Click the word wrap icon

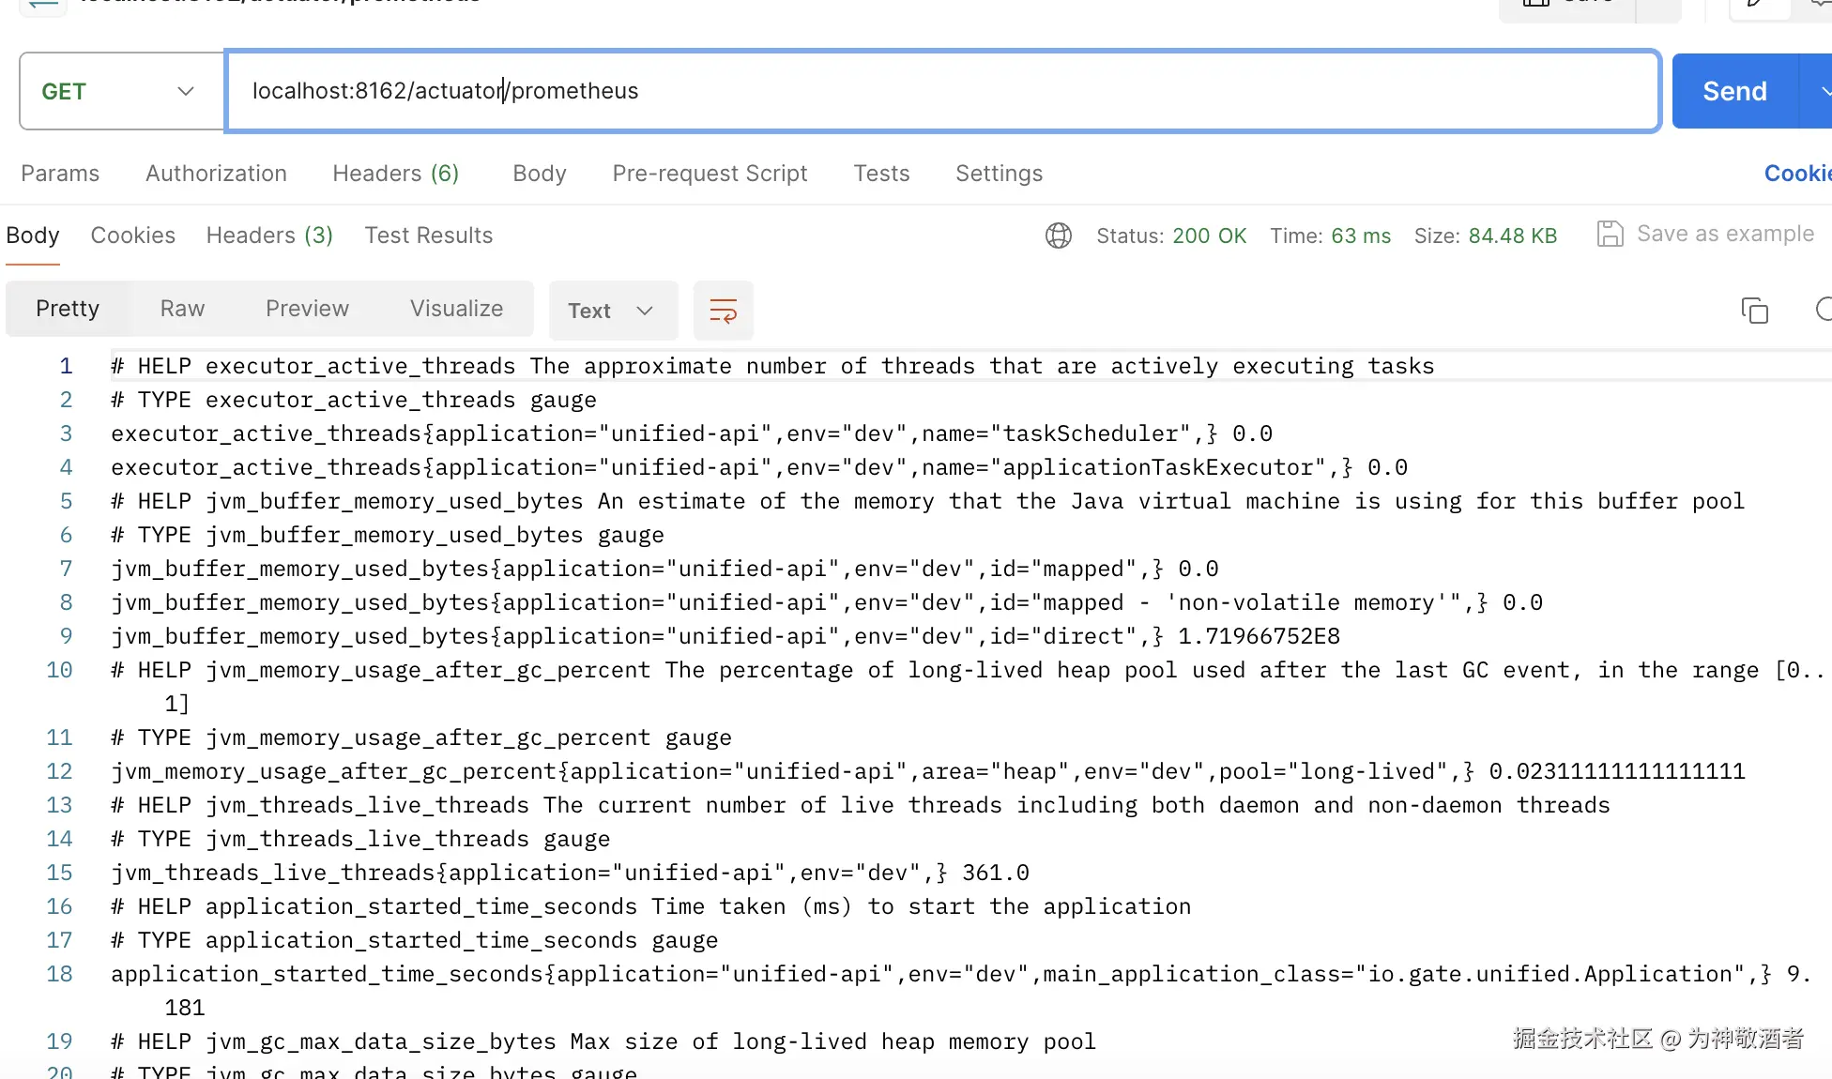[x=723, y=311]
